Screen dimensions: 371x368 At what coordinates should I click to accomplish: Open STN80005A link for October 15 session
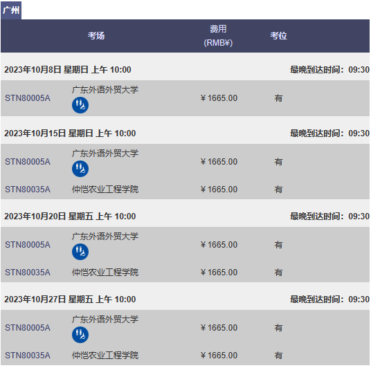28,162
